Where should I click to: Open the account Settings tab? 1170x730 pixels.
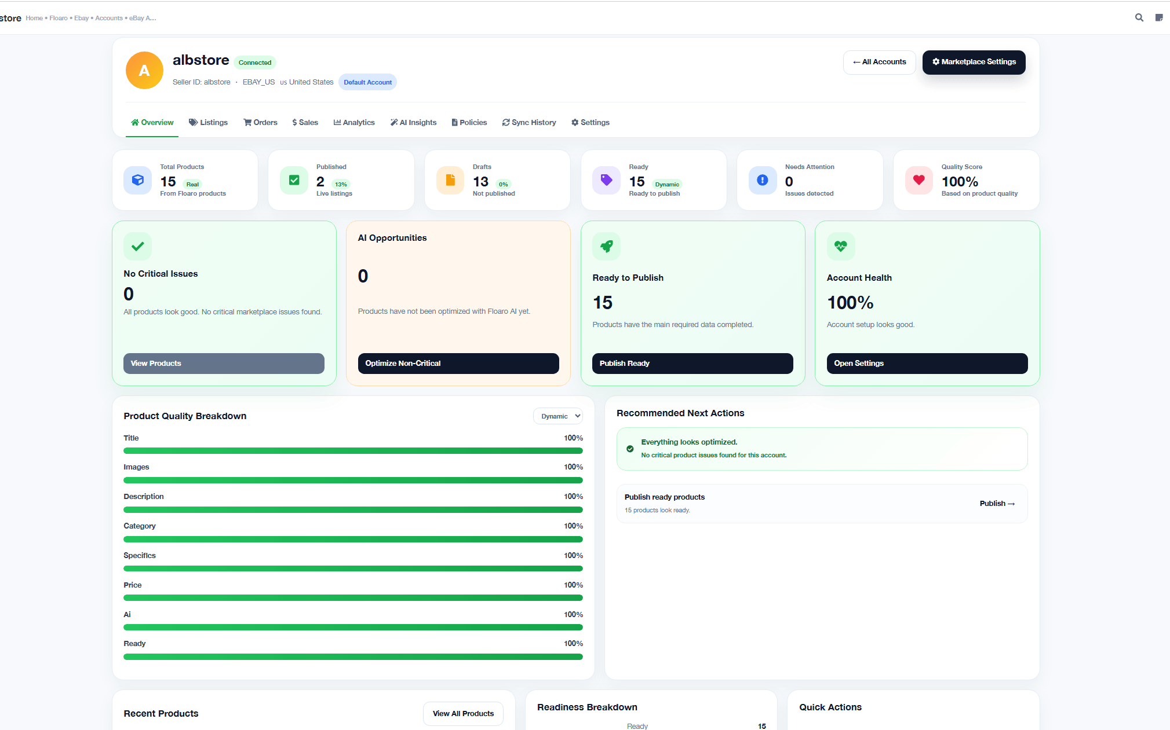coord(590,123)
